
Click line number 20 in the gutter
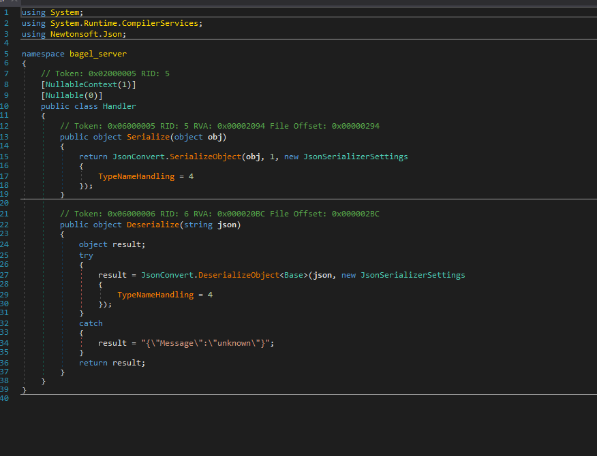click(x=4, y=203)
